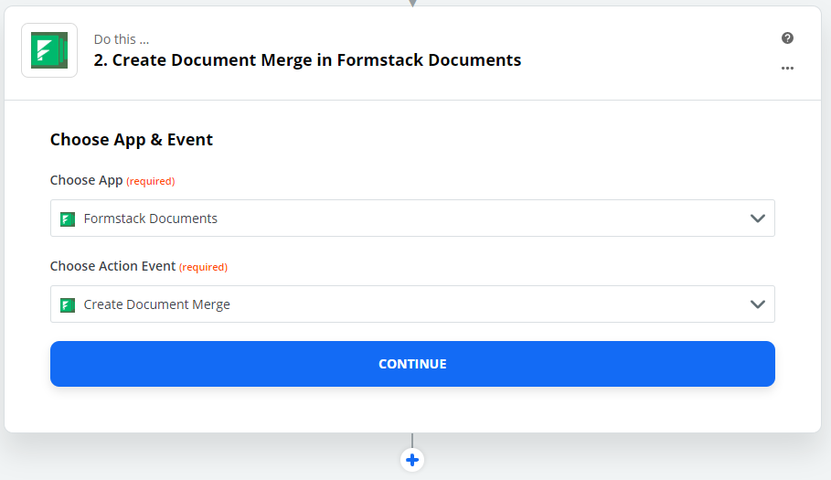Screen dimensions: 831x480
Task: Open the help question mark icon
Action: (x=787, y=38)
